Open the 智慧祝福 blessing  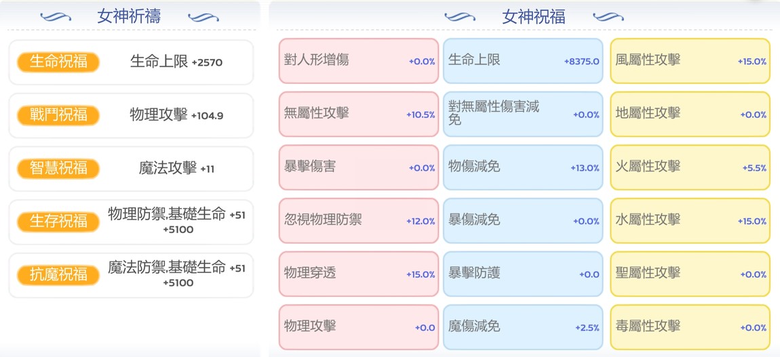coord(58,168)
